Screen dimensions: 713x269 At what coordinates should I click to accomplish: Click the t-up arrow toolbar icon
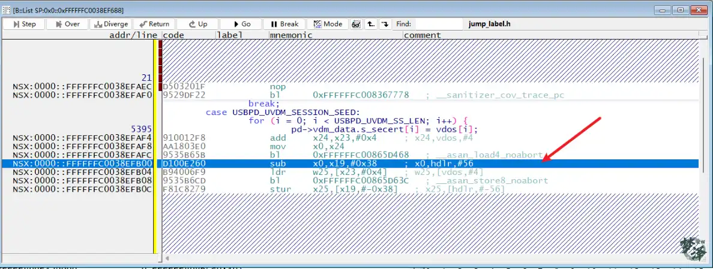[x=371, y=24]
